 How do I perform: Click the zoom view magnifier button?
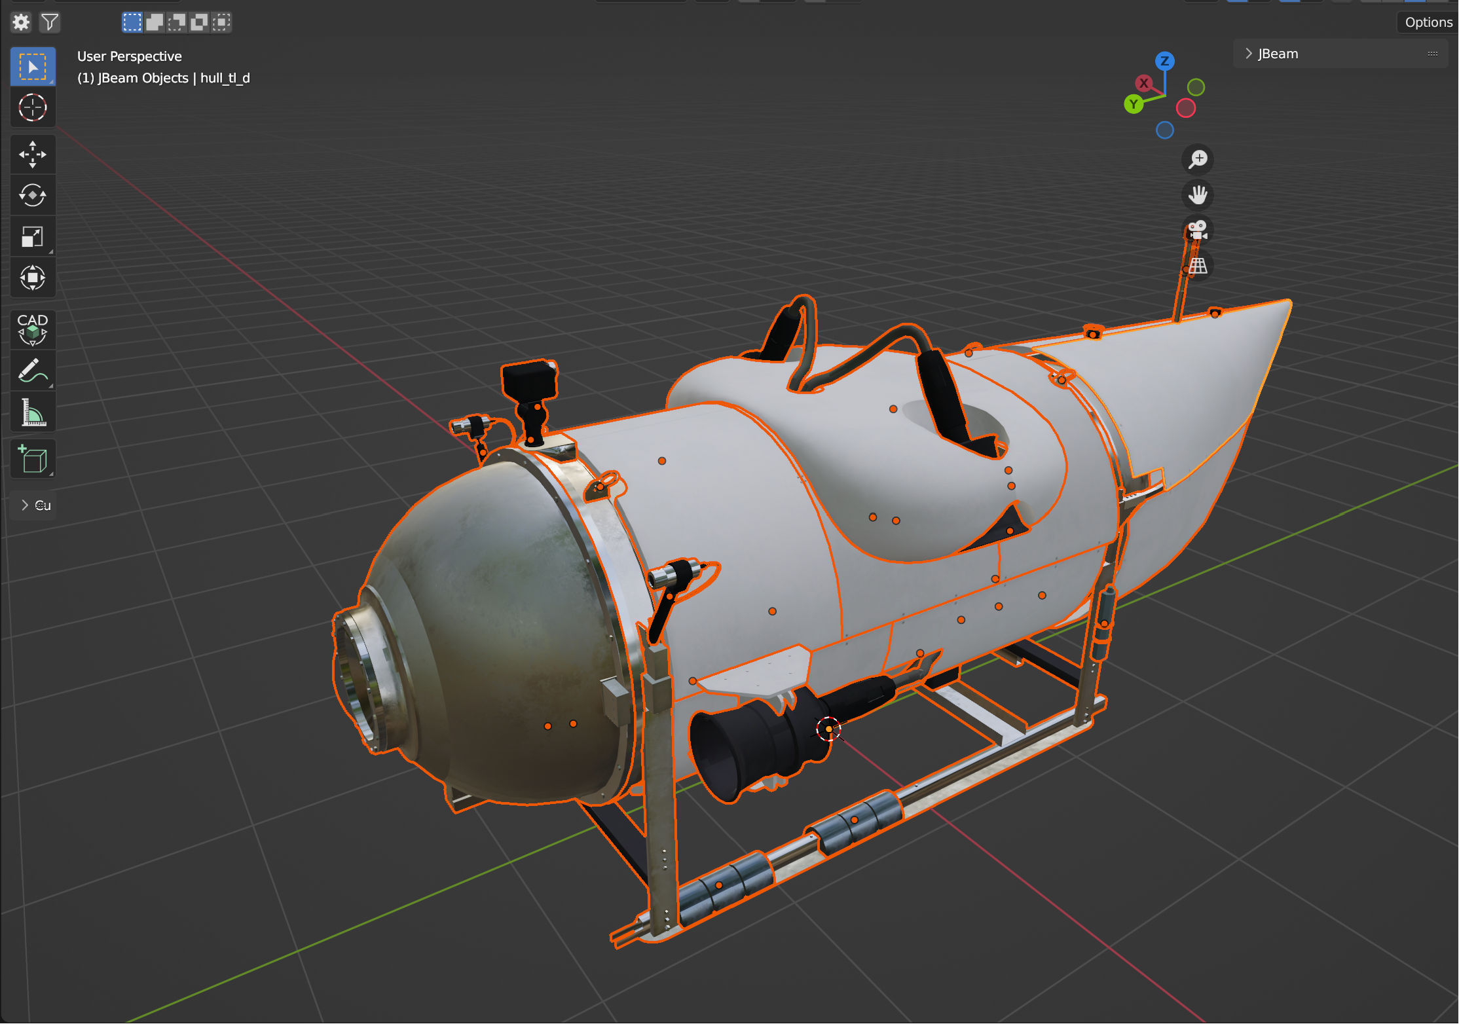pyautogui.click(x=1198, y=159)
